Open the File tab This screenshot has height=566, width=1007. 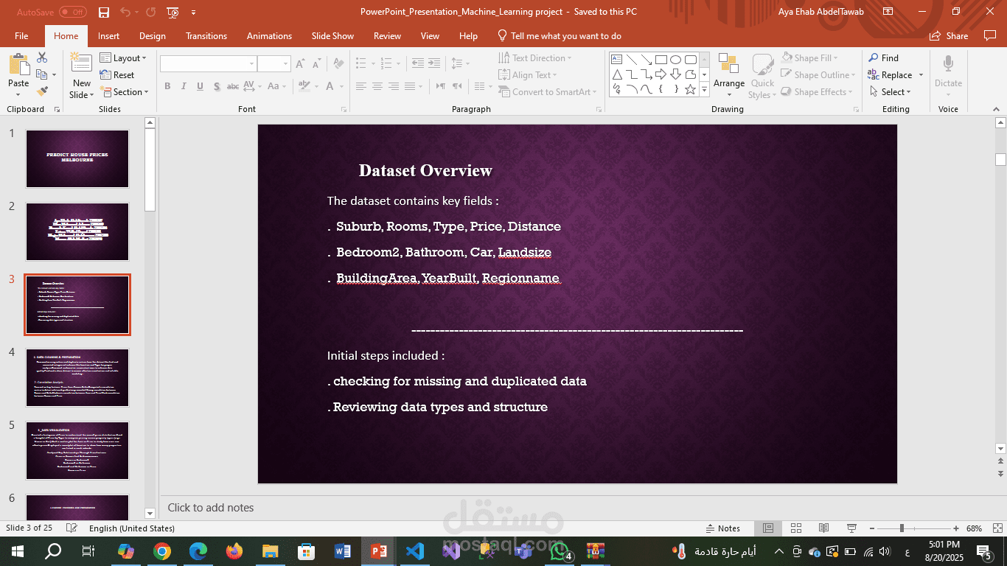pyautogui.click(x=21, y=35)
